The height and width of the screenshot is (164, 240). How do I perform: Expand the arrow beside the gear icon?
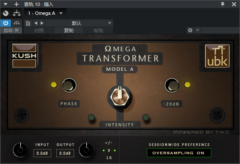[198, 30]
